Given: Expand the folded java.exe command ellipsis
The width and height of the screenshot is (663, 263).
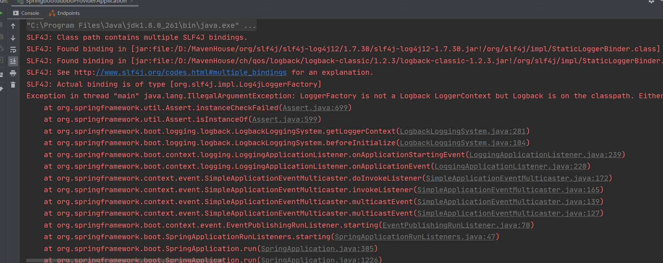Looking at the screenshot, I should click(x=250, y=26).
